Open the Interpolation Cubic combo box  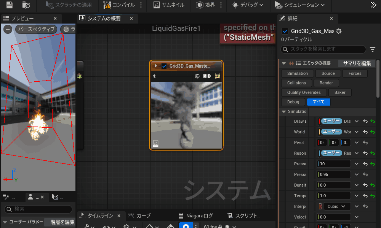click(x=337, y=206)
